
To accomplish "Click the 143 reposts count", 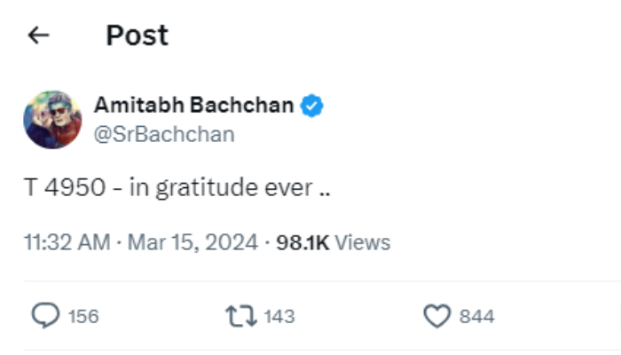I will point(279,316).
